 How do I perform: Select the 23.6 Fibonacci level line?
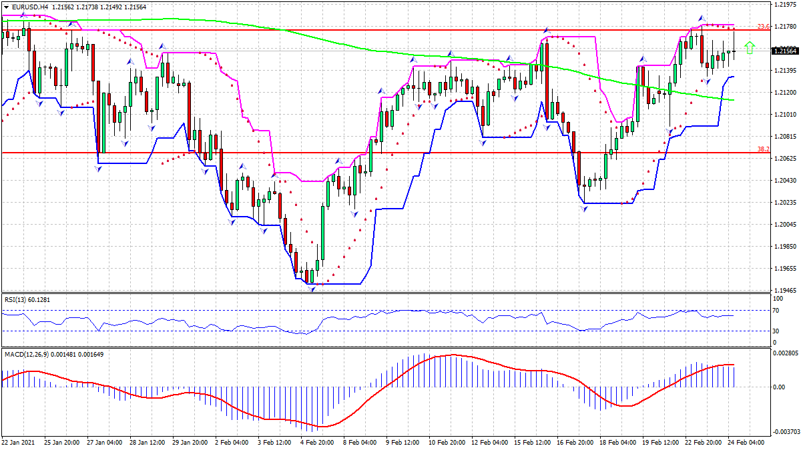(x=400, y=29)
